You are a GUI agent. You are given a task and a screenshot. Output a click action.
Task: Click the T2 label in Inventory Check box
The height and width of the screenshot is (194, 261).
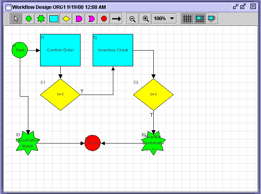pyautogui.click(x=95, y=38)
